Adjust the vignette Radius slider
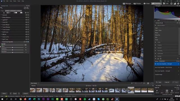 [x=12, y=47]
